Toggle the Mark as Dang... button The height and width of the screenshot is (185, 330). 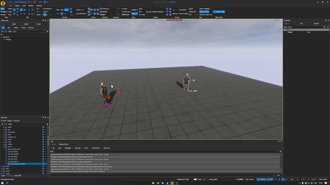(x=204, y=12)
